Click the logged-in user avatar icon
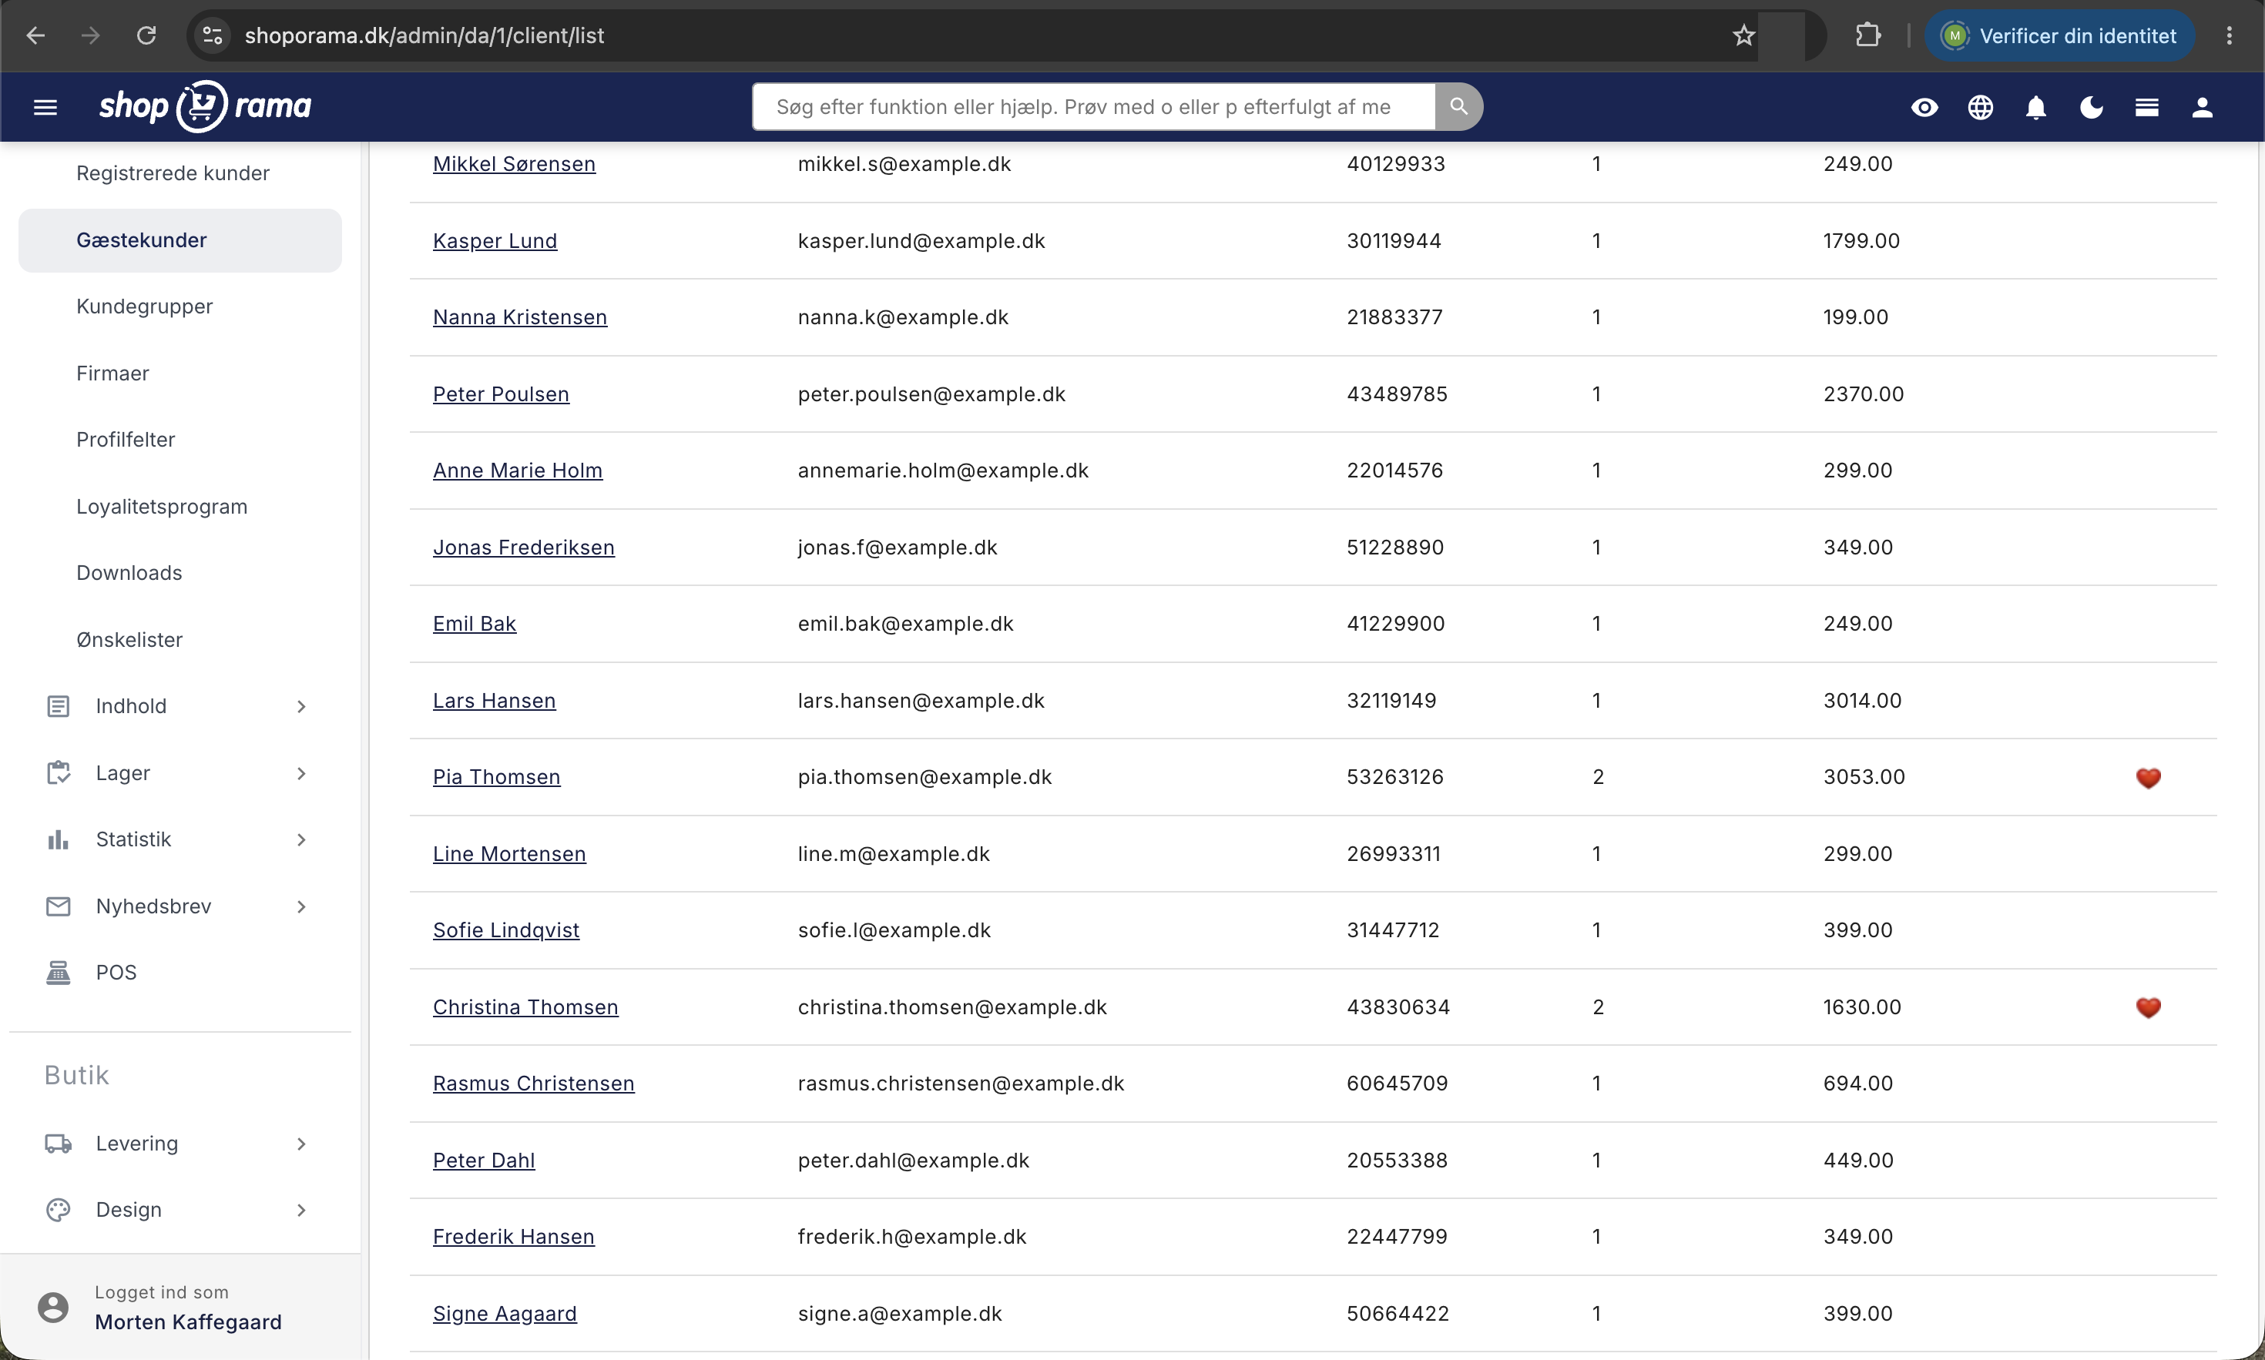 pyautogui.click(x=53, y=1307)
